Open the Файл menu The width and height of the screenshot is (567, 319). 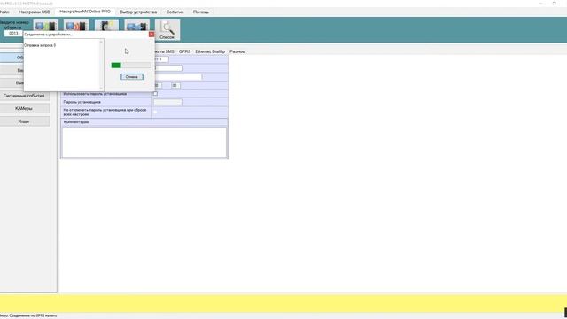[x=4, y=12]
